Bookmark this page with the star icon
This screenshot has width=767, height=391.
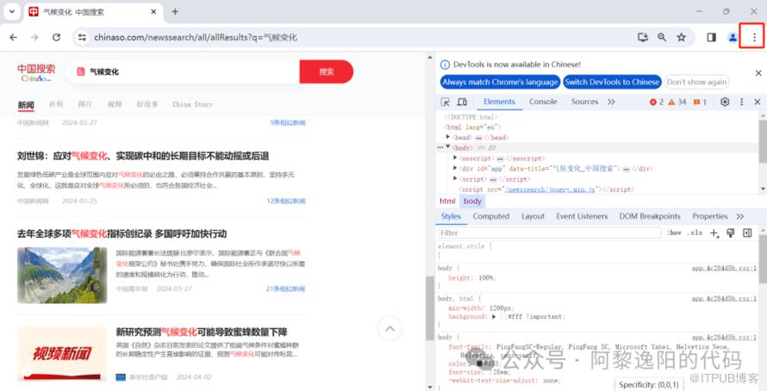coord(681,37)
